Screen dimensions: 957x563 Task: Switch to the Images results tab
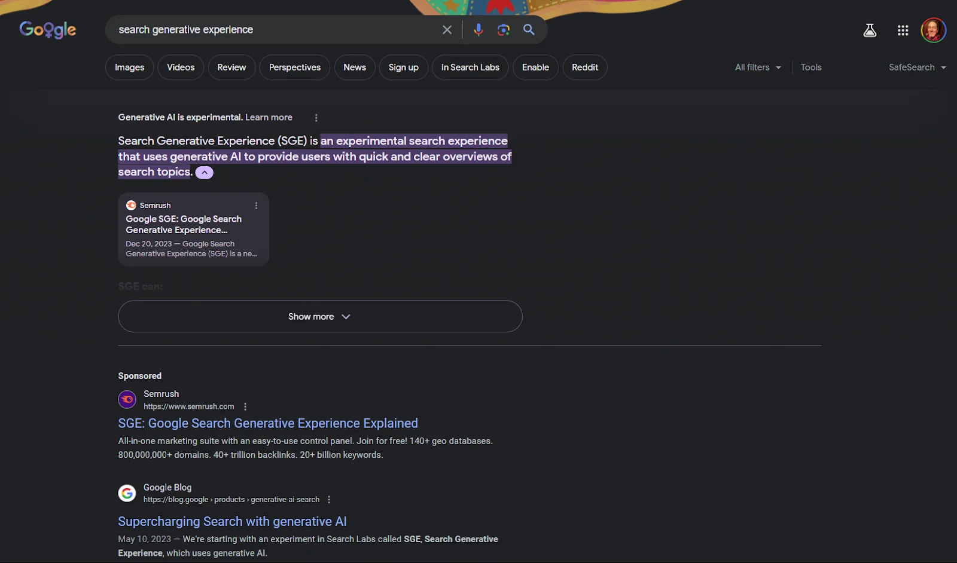click(x=129, y=67)
